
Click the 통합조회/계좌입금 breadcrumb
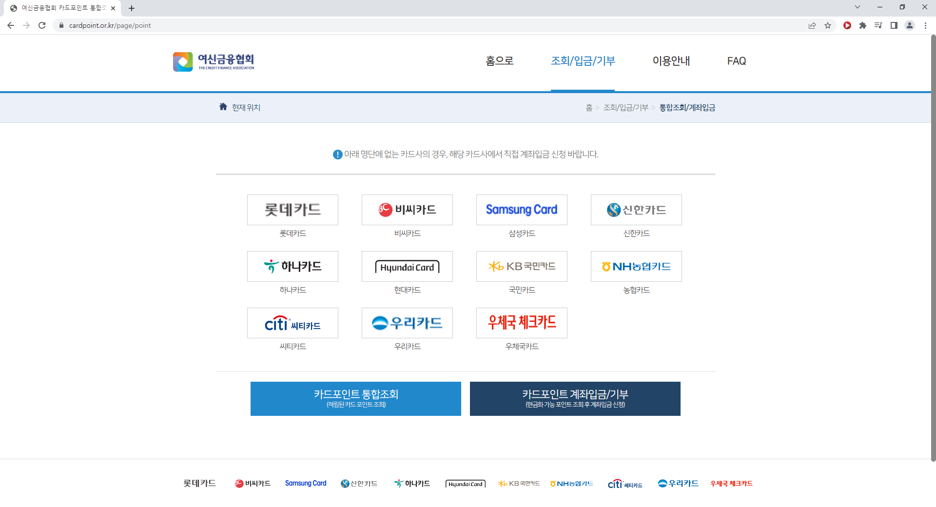click(x=687, y=108)
